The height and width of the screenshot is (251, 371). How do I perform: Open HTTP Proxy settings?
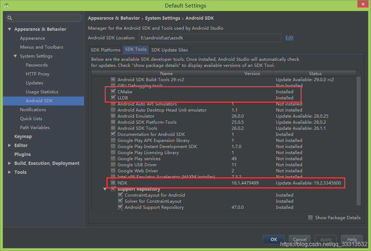38,74
